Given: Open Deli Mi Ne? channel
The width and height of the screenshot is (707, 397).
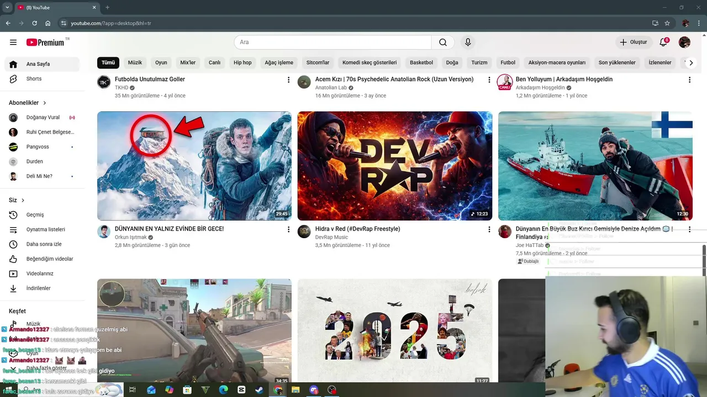Looking at the screenshot, I should point(42,176).
